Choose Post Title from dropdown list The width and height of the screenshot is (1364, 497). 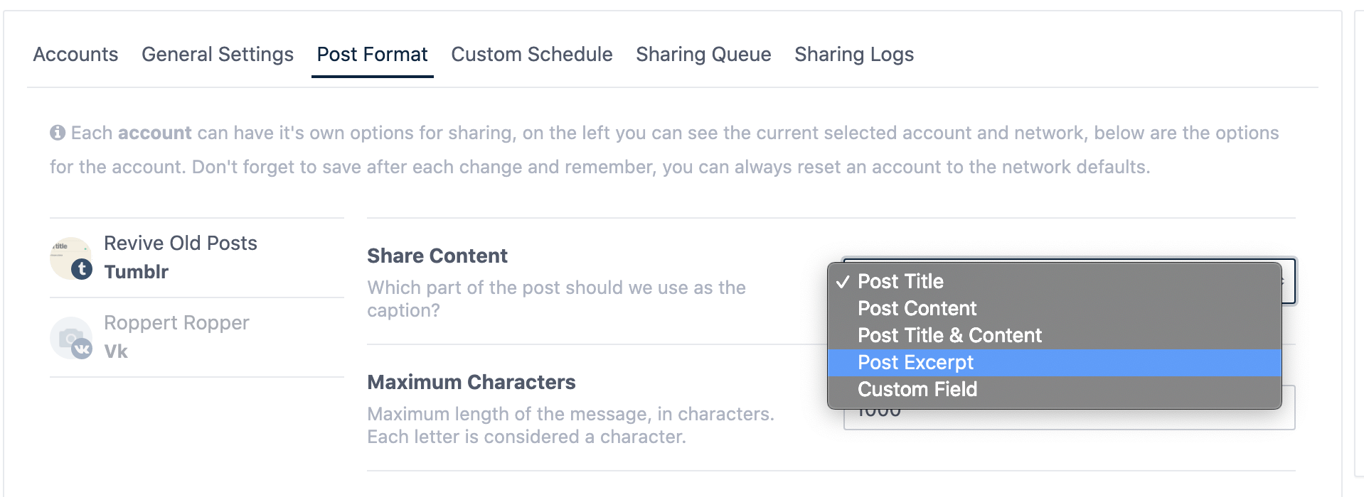tap(900, 282)
